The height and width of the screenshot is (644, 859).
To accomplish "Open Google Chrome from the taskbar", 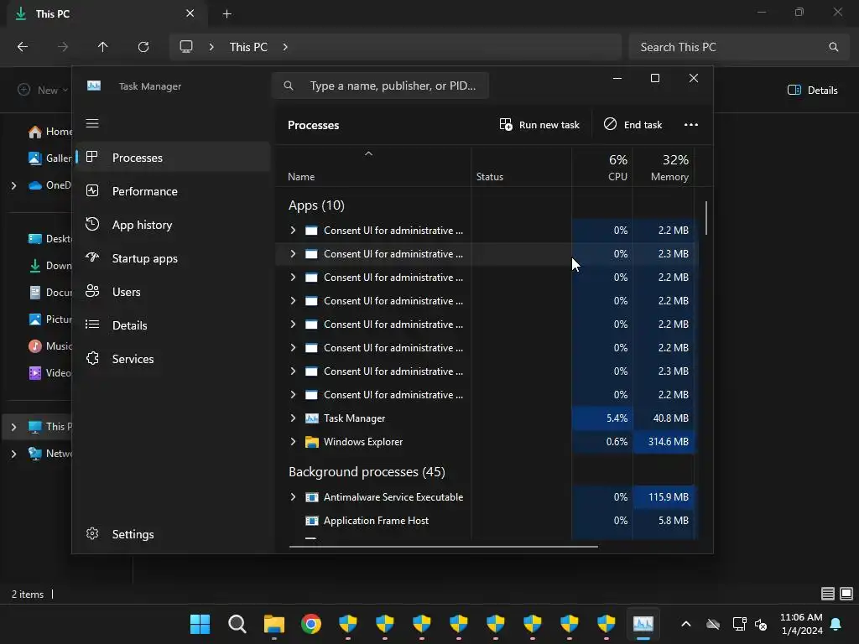I will 310,624.
